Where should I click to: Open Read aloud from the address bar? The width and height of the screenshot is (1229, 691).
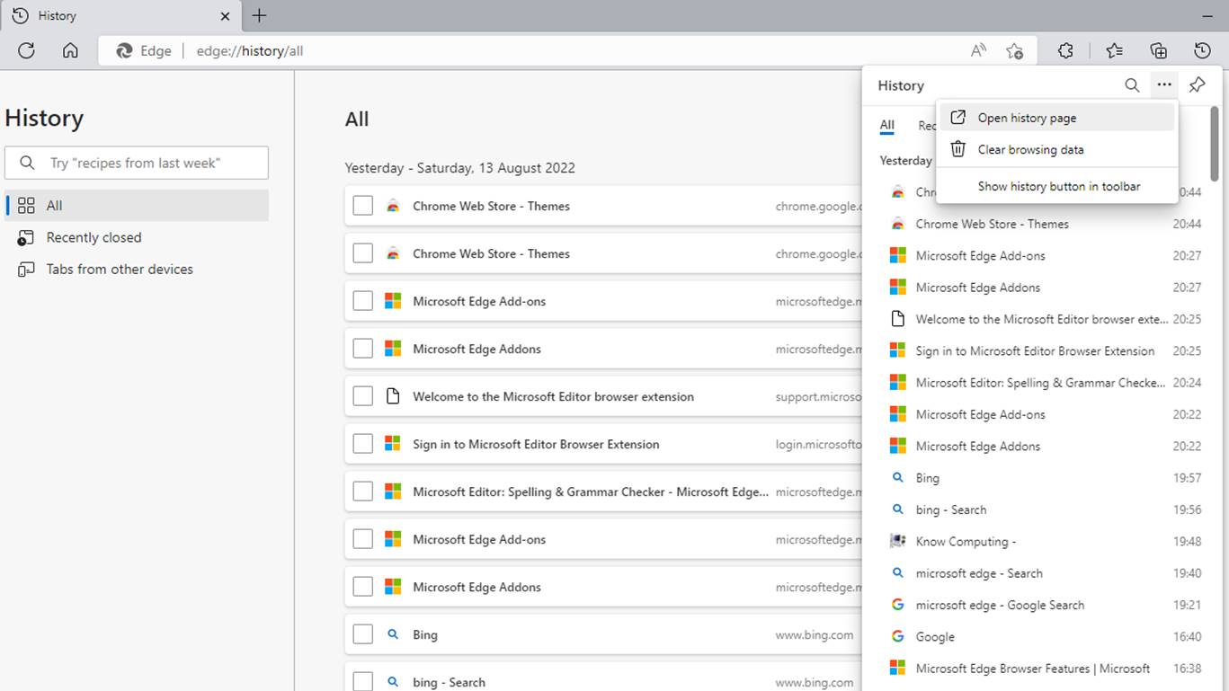pos(977,50)
